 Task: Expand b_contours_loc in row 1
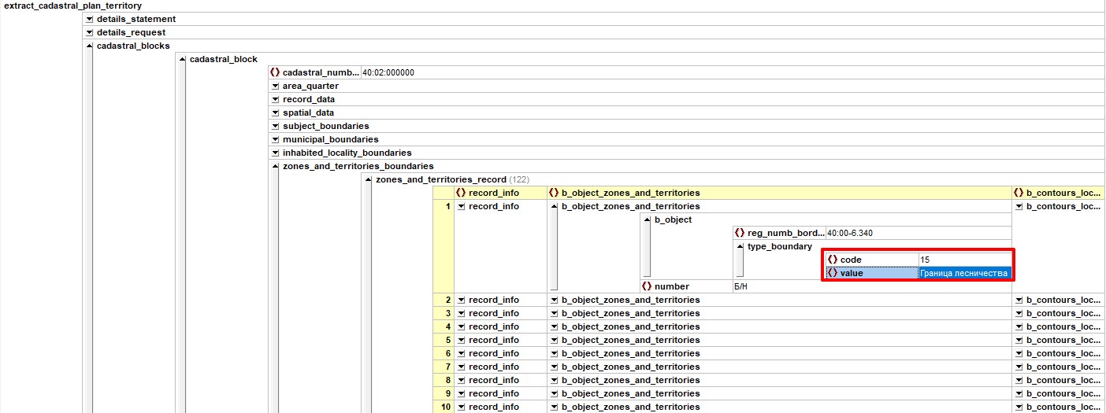pos(1019,206)
